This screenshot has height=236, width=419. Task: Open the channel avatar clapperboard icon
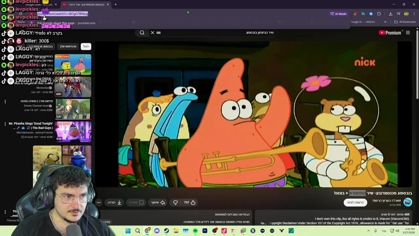[408, 202]
